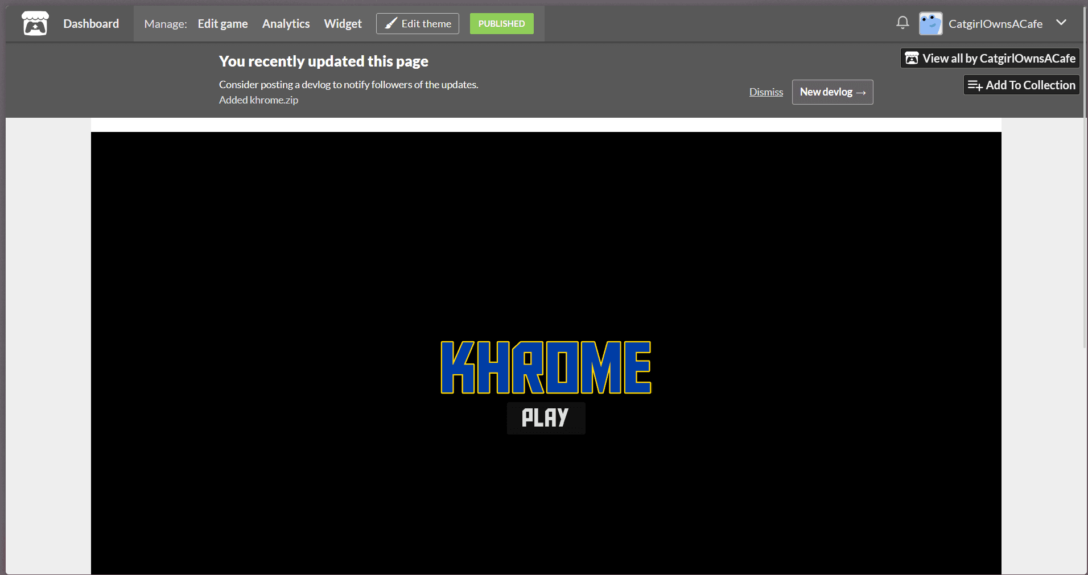Open the Dashboard page
1088x575 pixels.
click(x=91, y=24)
